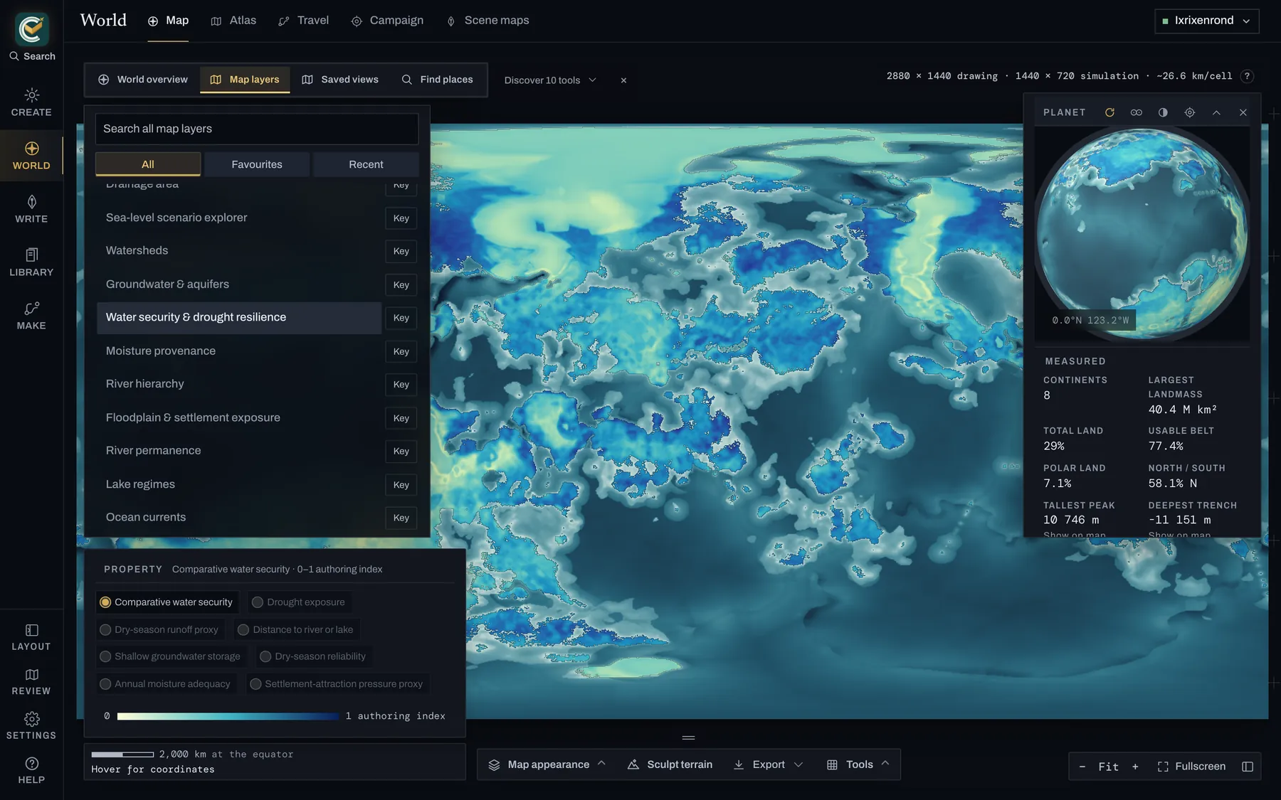Open Key for Sea-level scenario explorer
The image size is (1281, 800).
(x=401, y=218)
